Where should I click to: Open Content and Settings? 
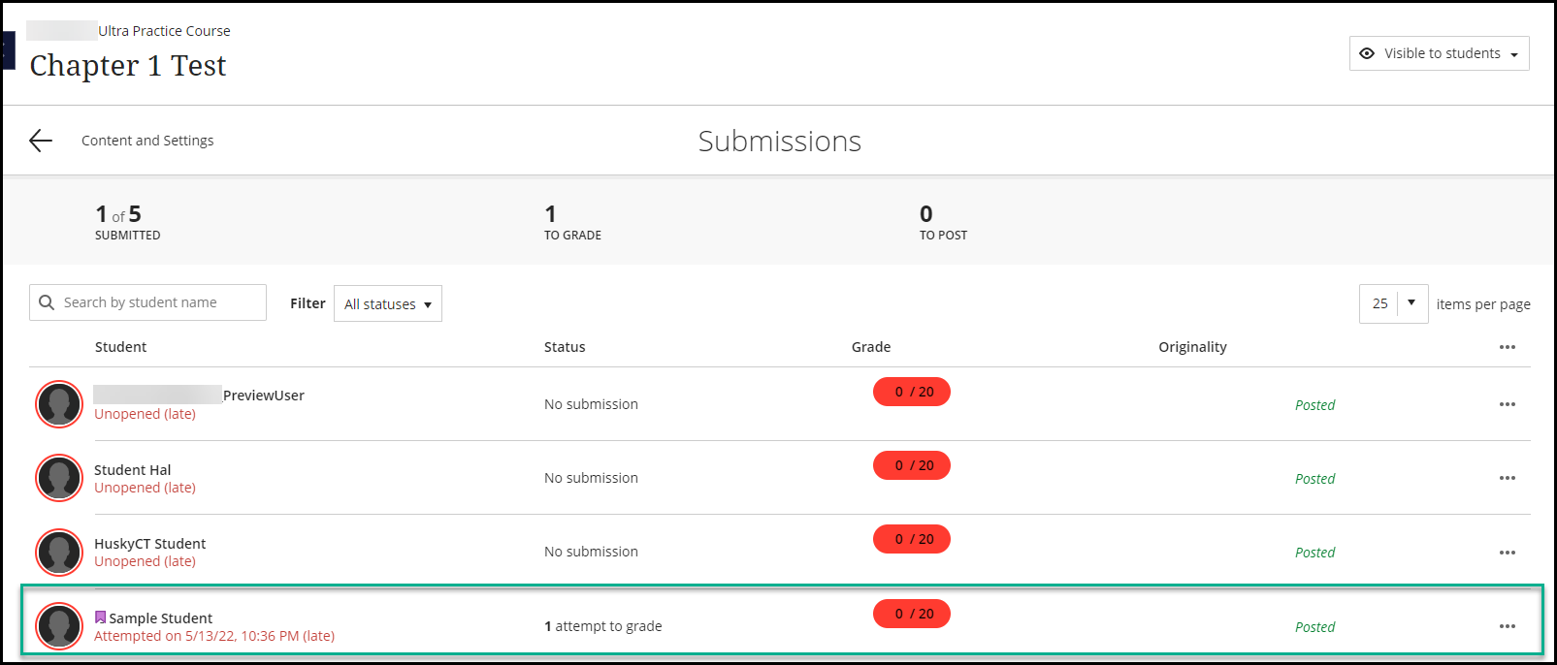coord(147,141)
